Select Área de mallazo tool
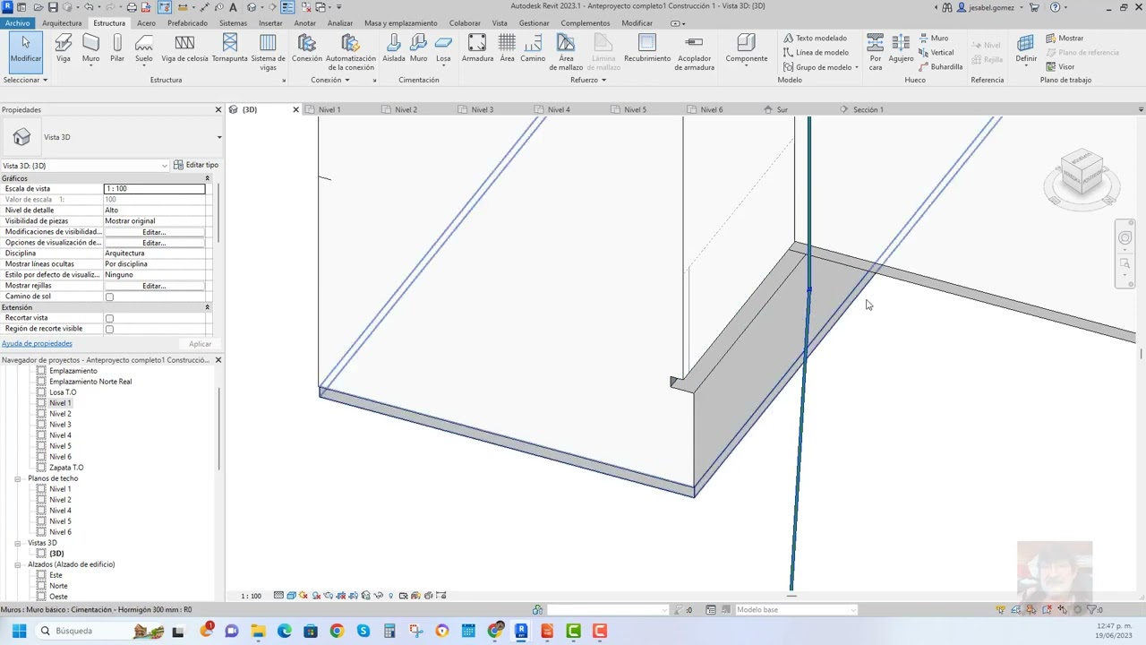Viewport: 1146px width, 645px height. [566, 52]
